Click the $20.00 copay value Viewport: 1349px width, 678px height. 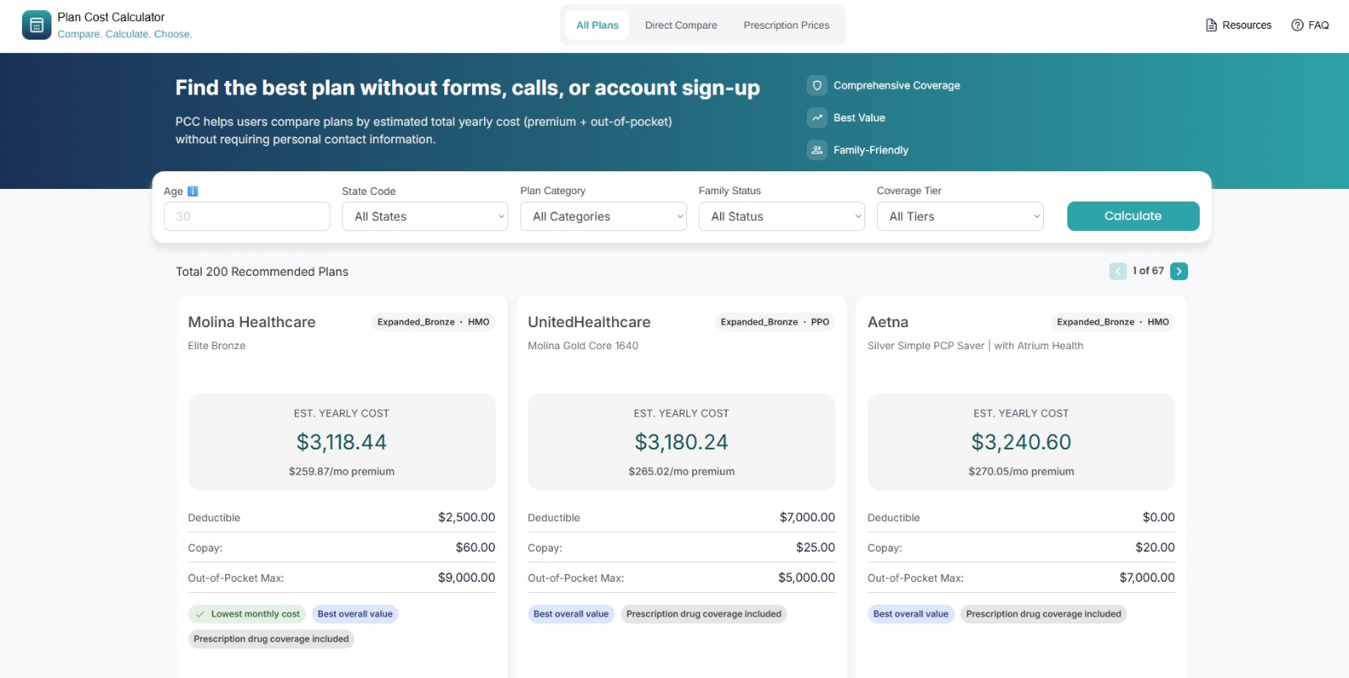[x=1155, y=547]
